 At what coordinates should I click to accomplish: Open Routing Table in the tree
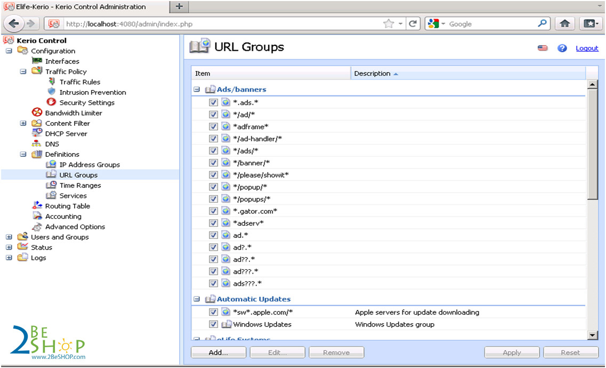pos(68,206)
